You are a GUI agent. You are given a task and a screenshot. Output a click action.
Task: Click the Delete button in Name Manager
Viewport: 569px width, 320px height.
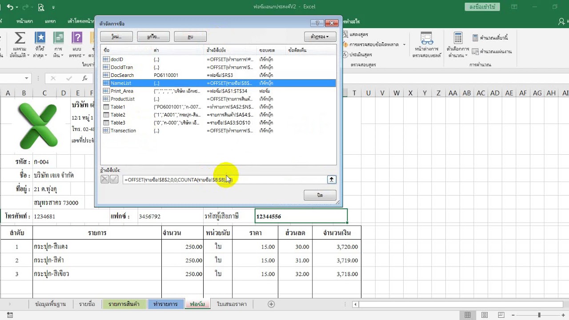coord(190,36)
